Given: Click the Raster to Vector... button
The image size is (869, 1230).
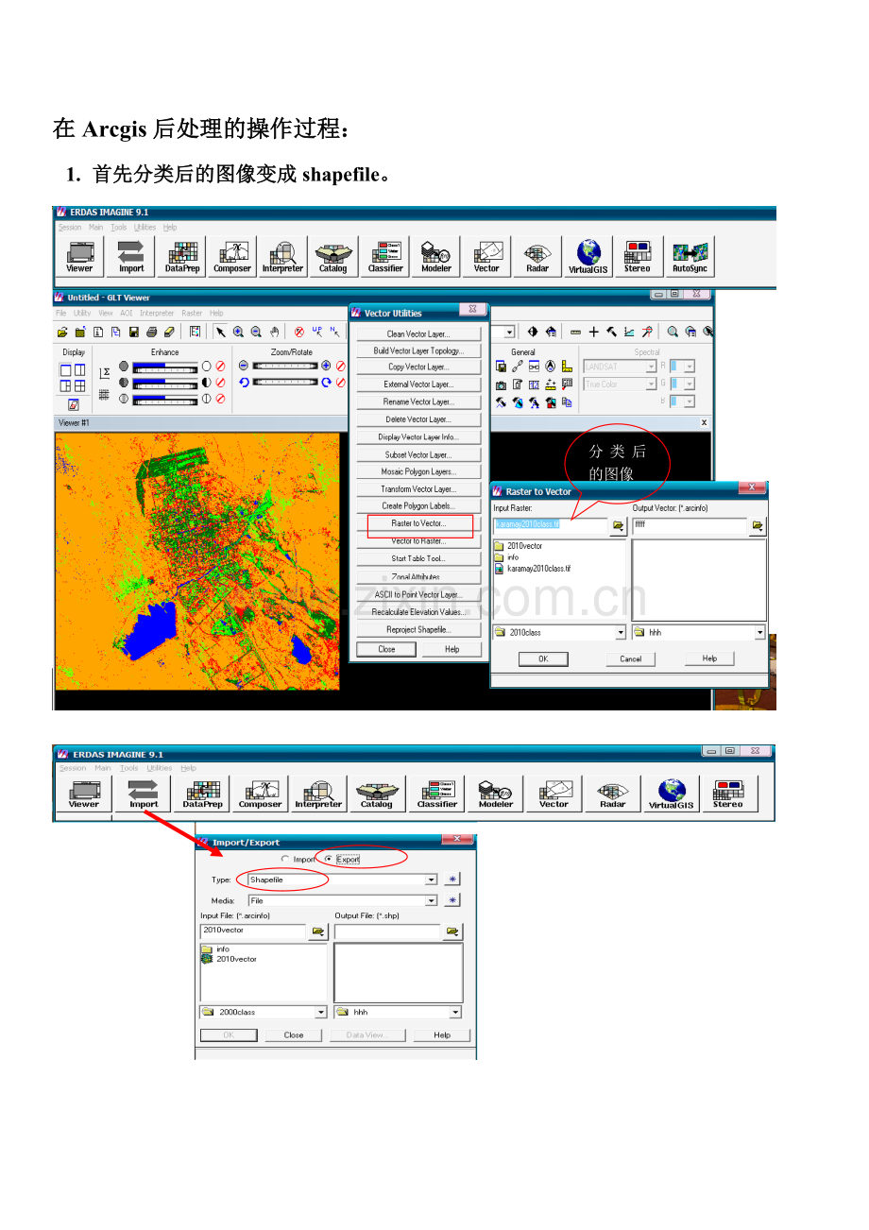Looking at the screenshot, I should pyautogui.click(x=418, y=523).
